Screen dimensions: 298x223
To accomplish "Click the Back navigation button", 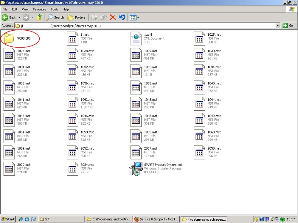I will point(9,18).
